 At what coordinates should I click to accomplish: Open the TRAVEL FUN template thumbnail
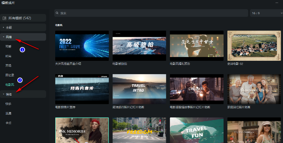pyautogui.click(x=197, y=130)
